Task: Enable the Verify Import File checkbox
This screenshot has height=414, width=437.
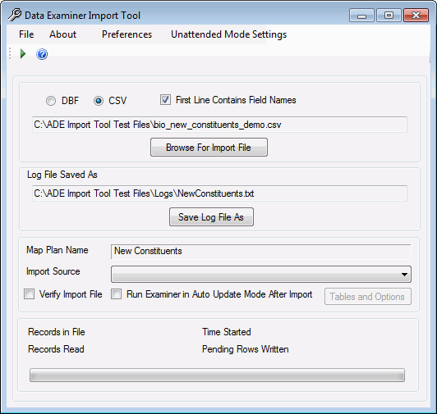Action: click(x=30, y=294)
